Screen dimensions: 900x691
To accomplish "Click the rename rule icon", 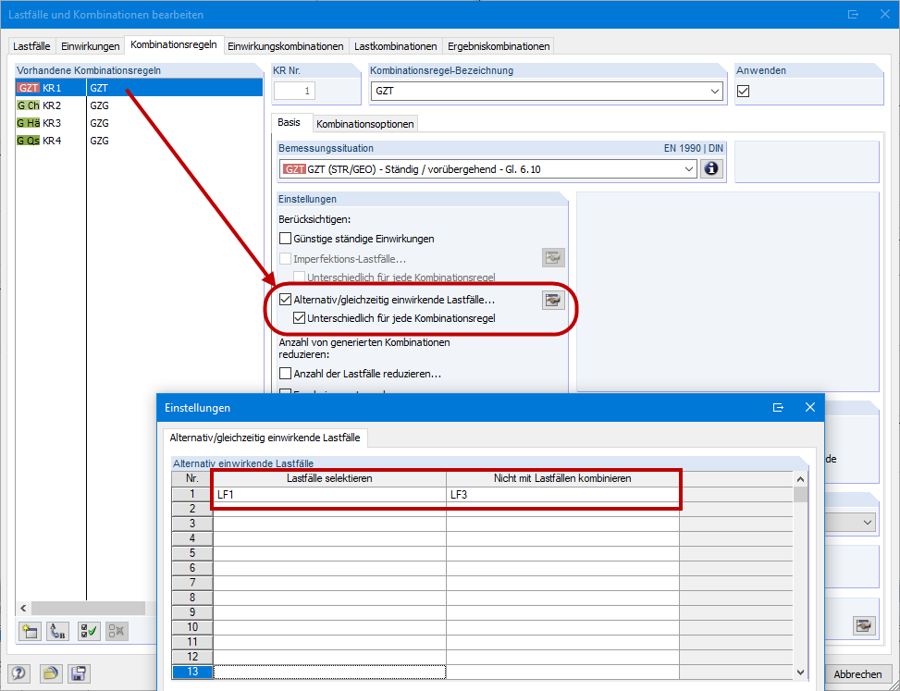I will coord(57,631).
